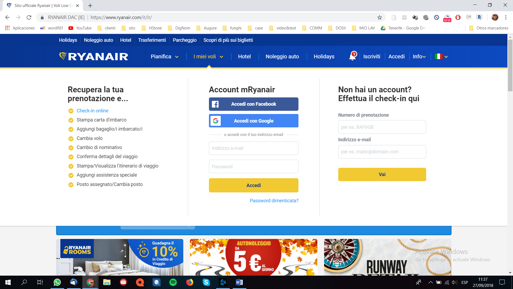Open clienti bookmark folder
Screen dimensions: 513x289
tap(106, 28)
